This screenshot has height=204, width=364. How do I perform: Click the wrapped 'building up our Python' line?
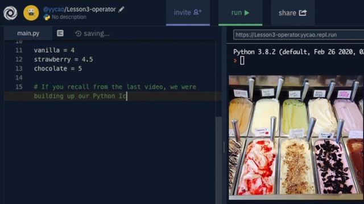click(80, 96)
